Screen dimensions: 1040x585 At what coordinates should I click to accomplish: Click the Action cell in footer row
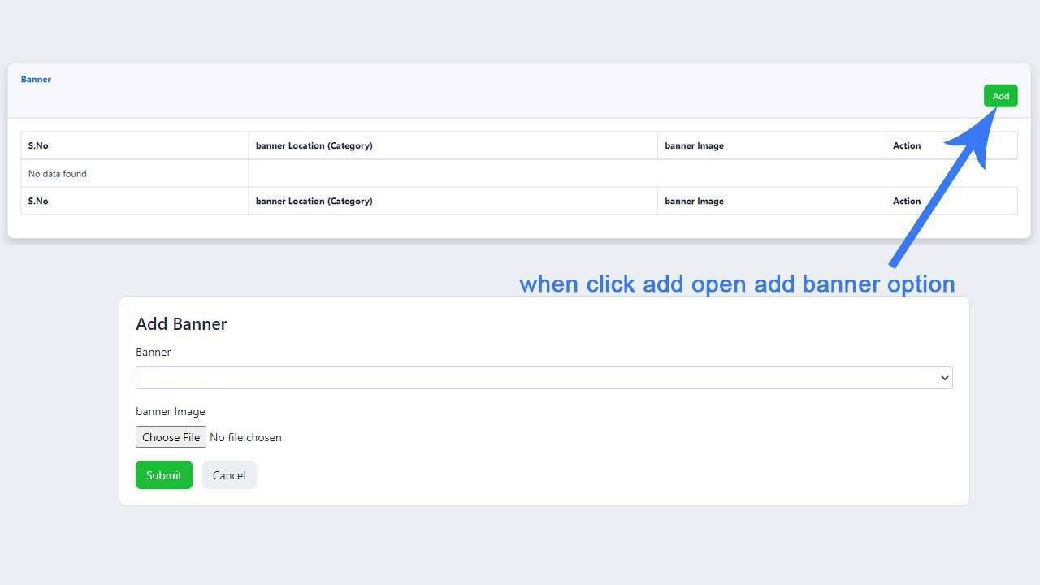point(907,201)
